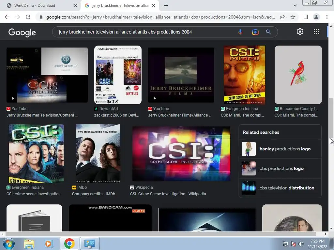Open the IMDb CSI: NY poster thumbnail
This screenshot has height=250, width=334.
[98, 154]
